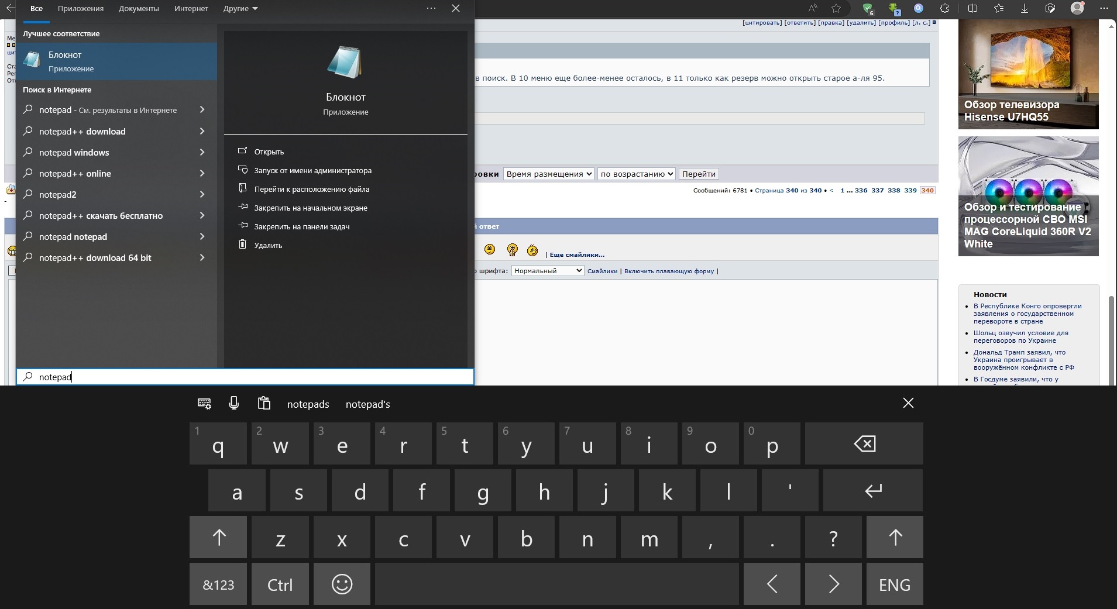Open the touch keyboard settings icon
The height and width of the screenshot is (609, 1117).
(x=204, y=403)
